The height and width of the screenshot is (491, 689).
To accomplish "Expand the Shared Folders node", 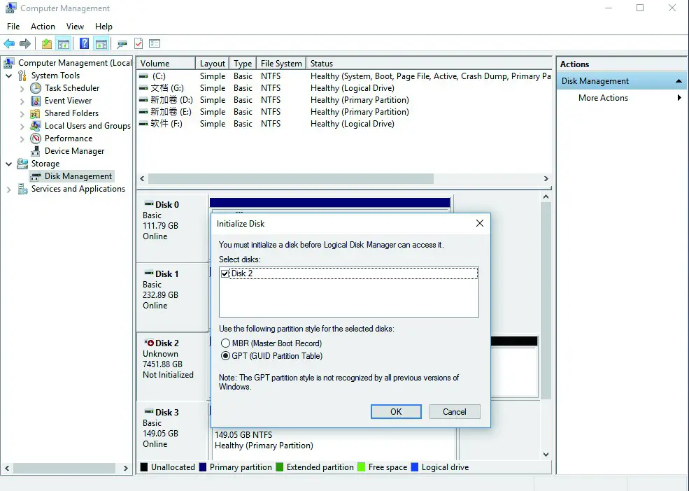I will [22, 113].
